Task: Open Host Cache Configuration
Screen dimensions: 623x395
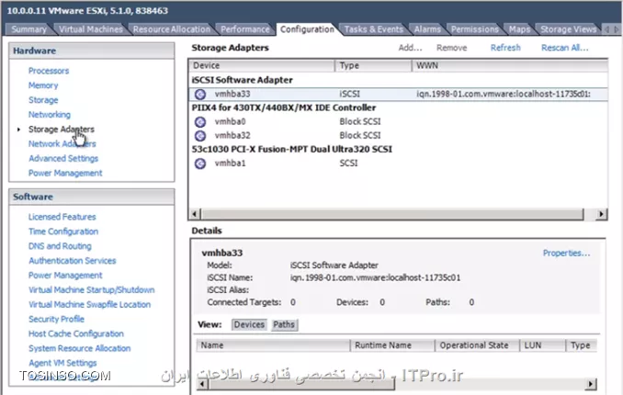Action: [76, 333]
